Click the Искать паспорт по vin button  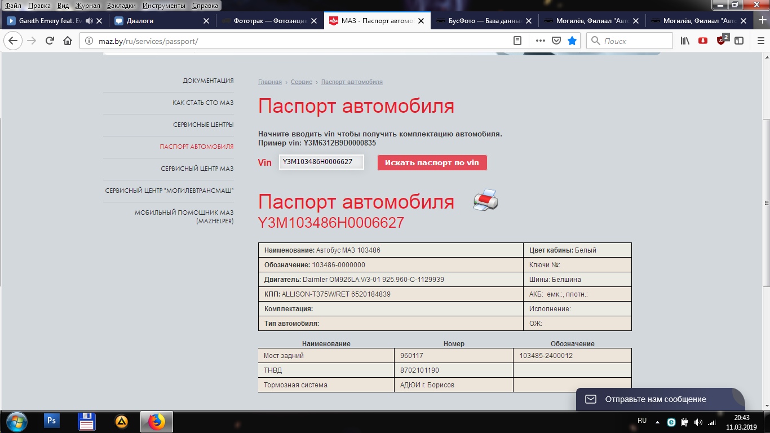(432, 162)
